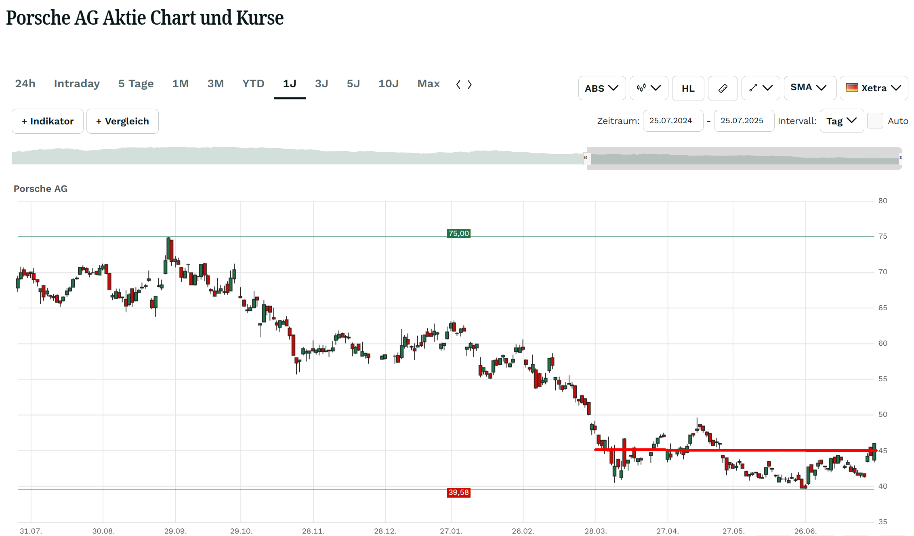Switch to the 24h time range tab
Image resolution: width=914 pixels, height=536 pixels.
point(25,84)
